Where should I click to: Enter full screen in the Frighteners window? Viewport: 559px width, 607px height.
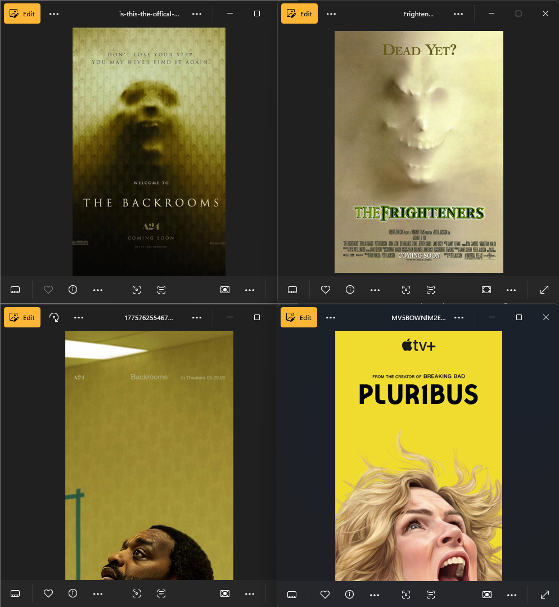544,290
